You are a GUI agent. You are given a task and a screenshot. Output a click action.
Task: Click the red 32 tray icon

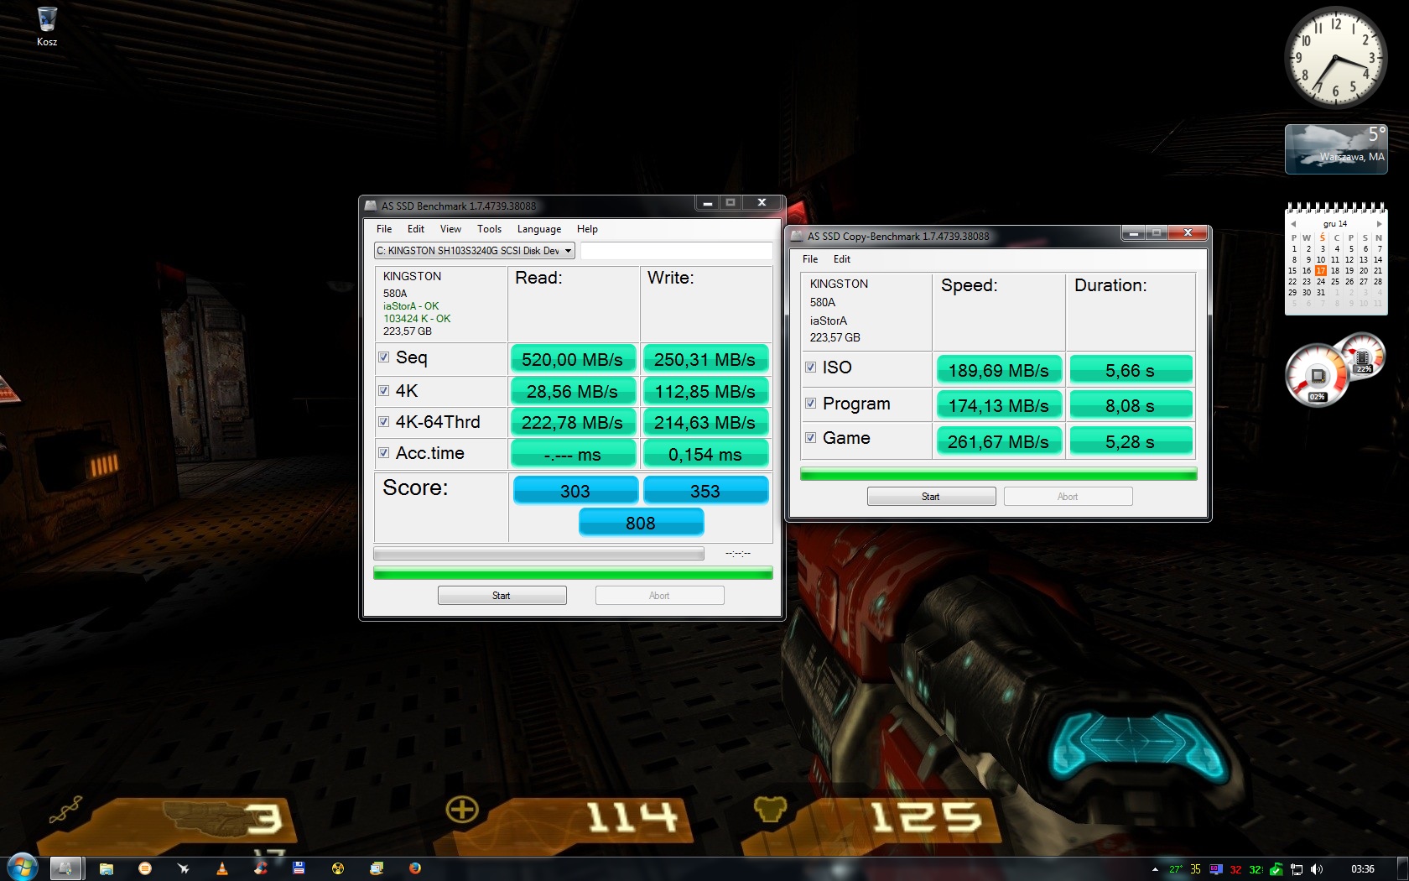(1235, 869)
